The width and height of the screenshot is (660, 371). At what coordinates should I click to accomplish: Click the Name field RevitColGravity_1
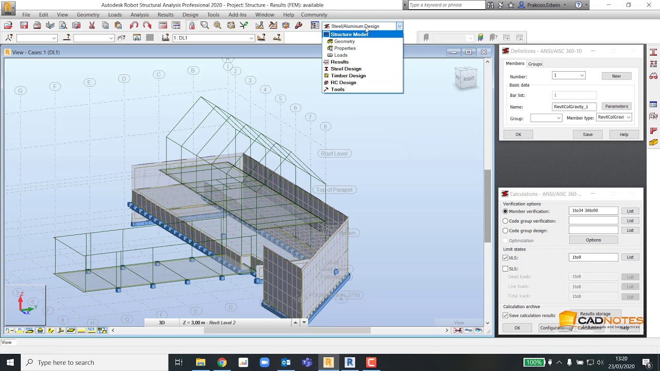point(574,107)
